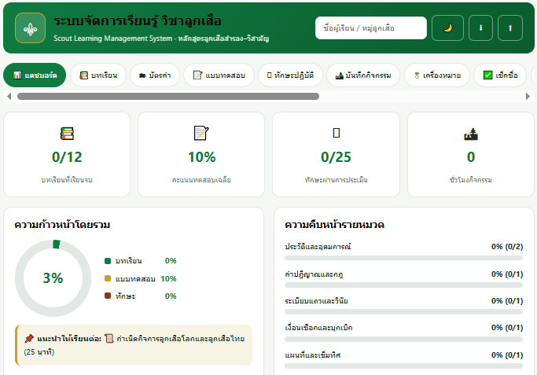
Task: Open recommended lesson กำเนิดกิจการลูกเสือโลกและลูกเสือไทย
Action: pyautogui.click(x=181, y=339)
